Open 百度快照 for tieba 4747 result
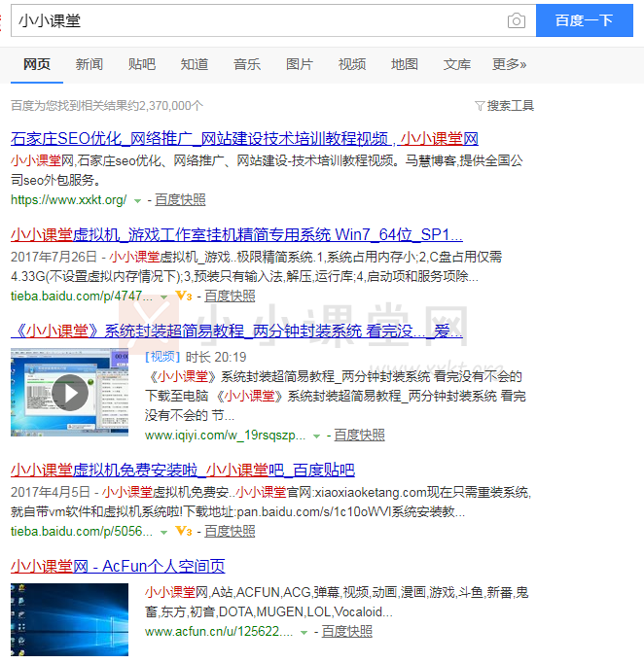 pos(230,296)
